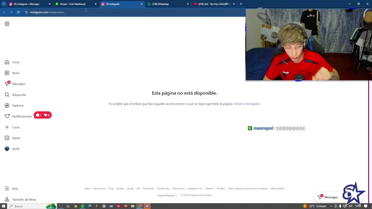The image size is (372, 209).
Task: Click the Empleo footer link
Action: click(x=120, y=188)
